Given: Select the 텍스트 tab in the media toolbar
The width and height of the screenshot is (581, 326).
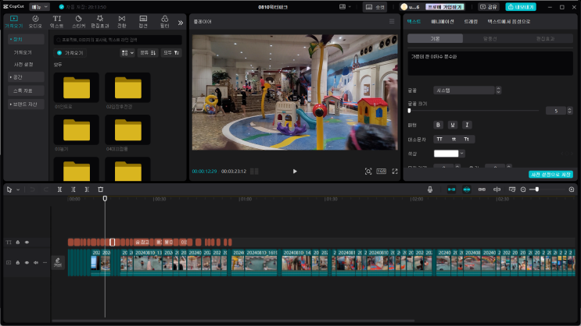Looking at the screenshot, I should pos(57,20).
